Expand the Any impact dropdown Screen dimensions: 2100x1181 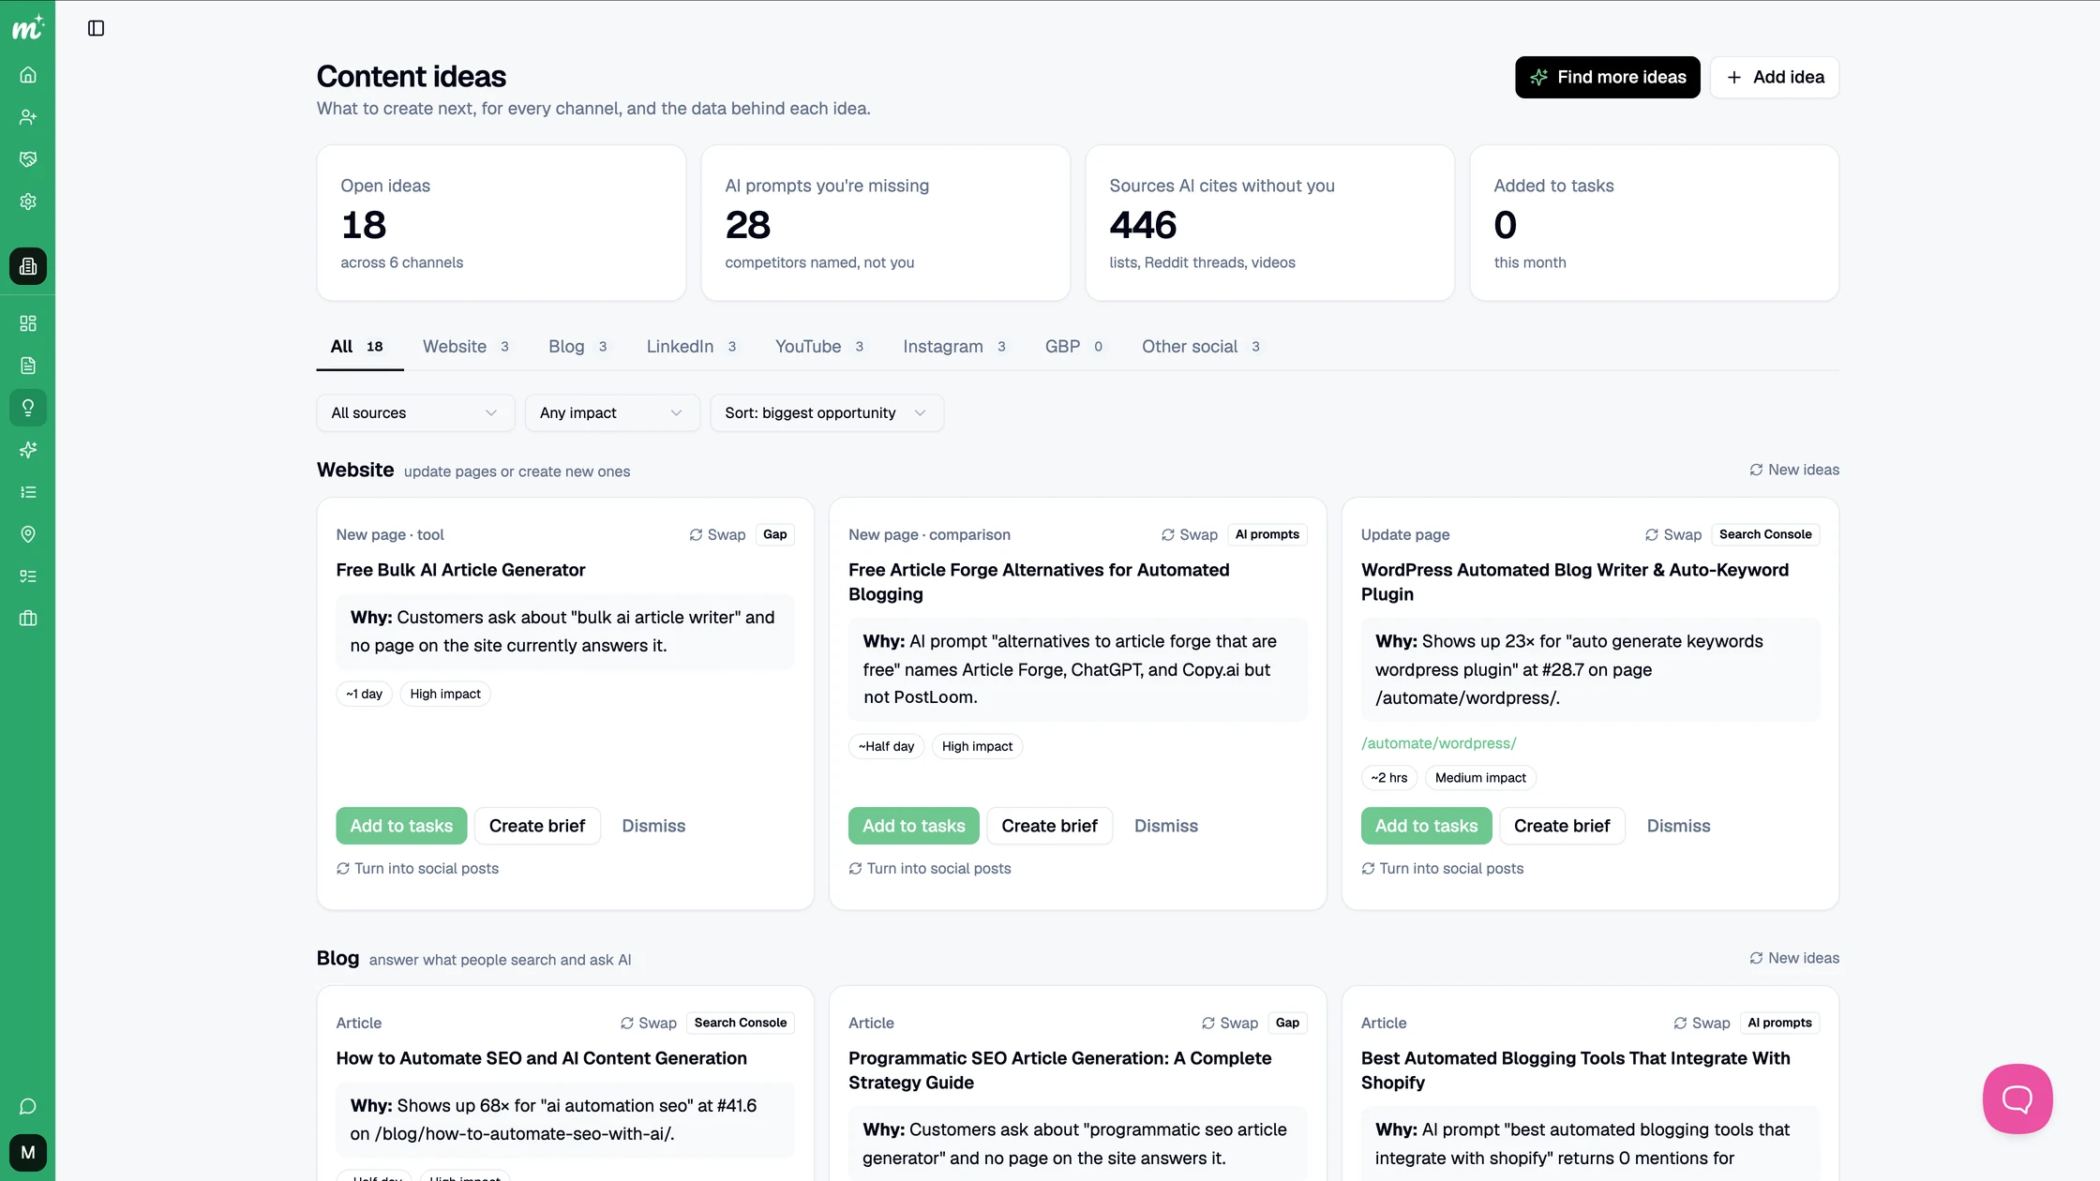[612, 413]
